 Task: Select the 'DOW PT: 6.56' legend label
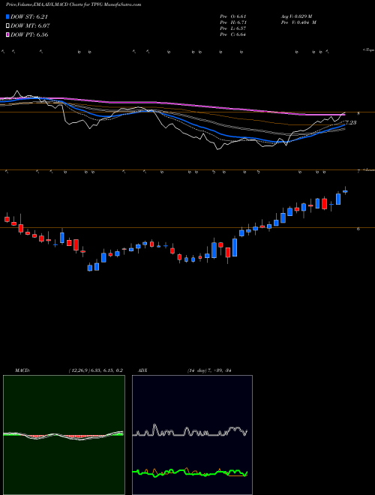coord(29,34)
